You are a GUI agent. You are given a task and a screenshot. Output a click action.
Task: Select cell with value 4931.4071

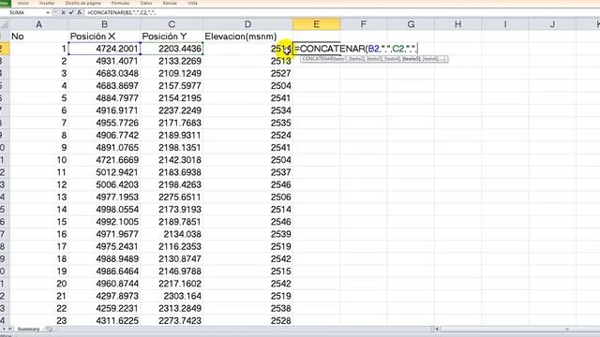(104, 61)
